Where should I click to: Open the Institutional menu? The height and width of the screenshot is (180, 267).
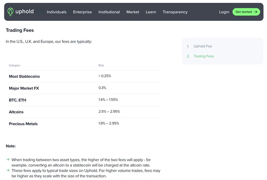click(x=109, y=12)
